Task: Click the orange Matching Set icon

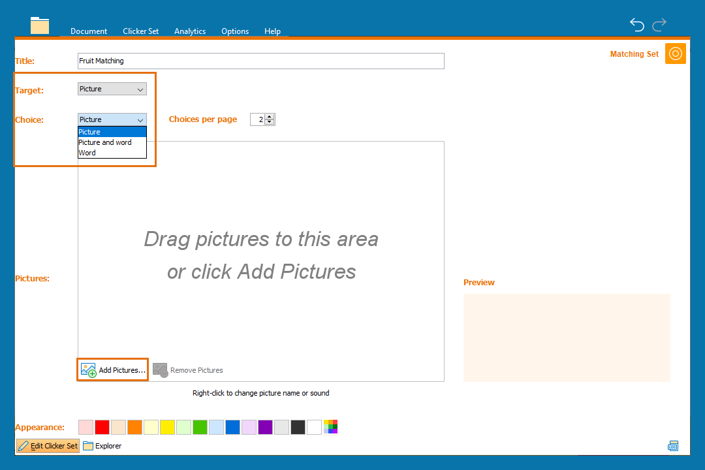Action: click(675, 54)
